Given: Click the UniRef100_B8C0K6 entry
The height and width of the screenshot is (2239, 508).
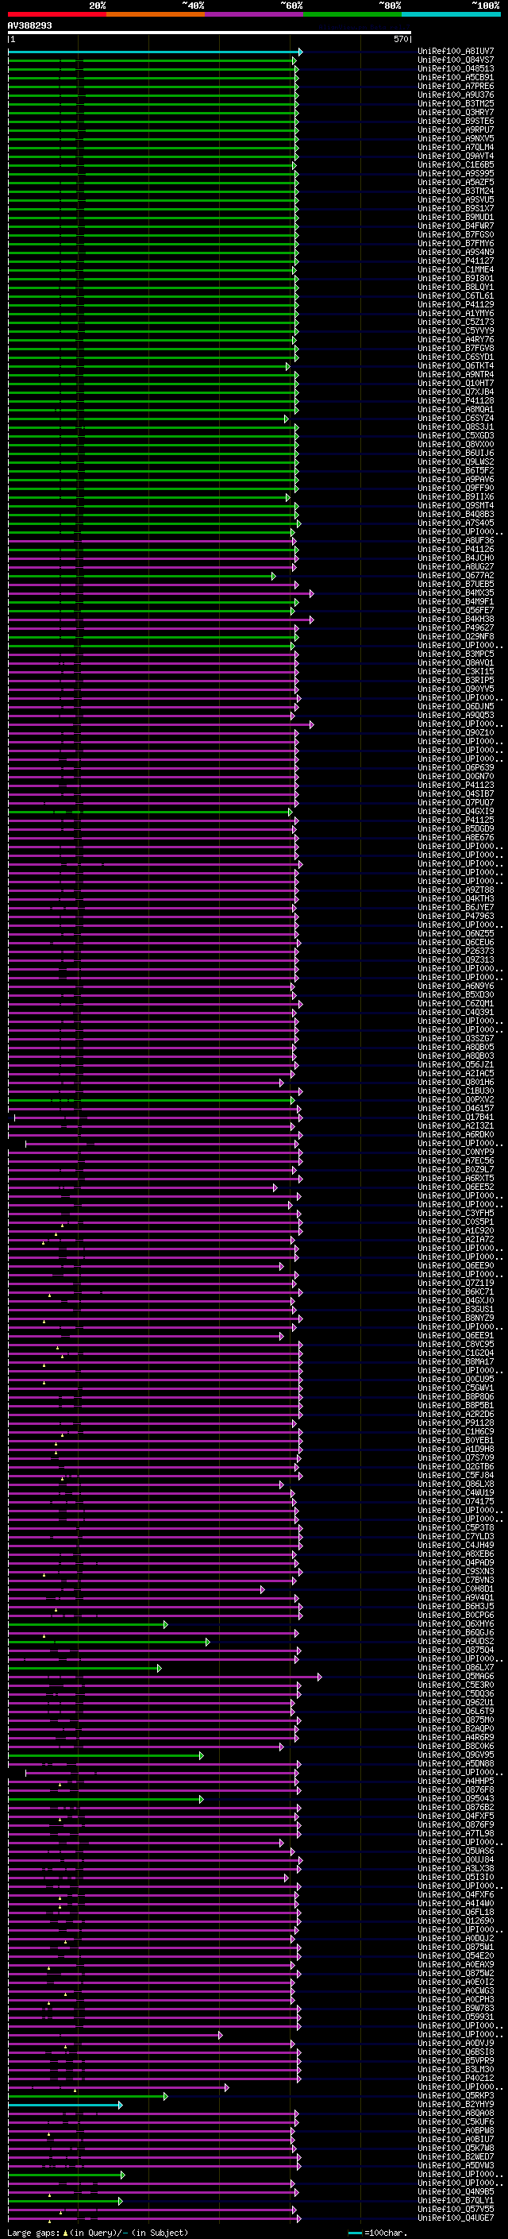Looking at the screenshot, I should [456, 1747].
